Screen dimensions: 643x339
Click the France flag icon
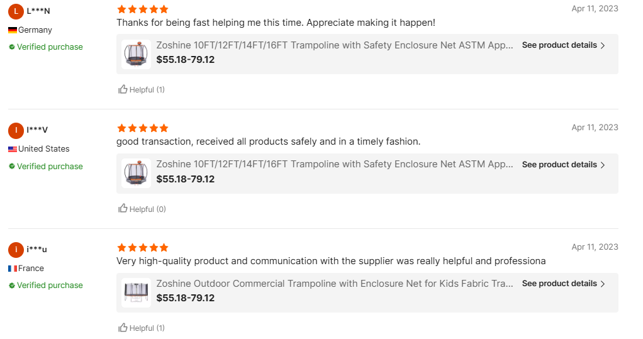13,269
